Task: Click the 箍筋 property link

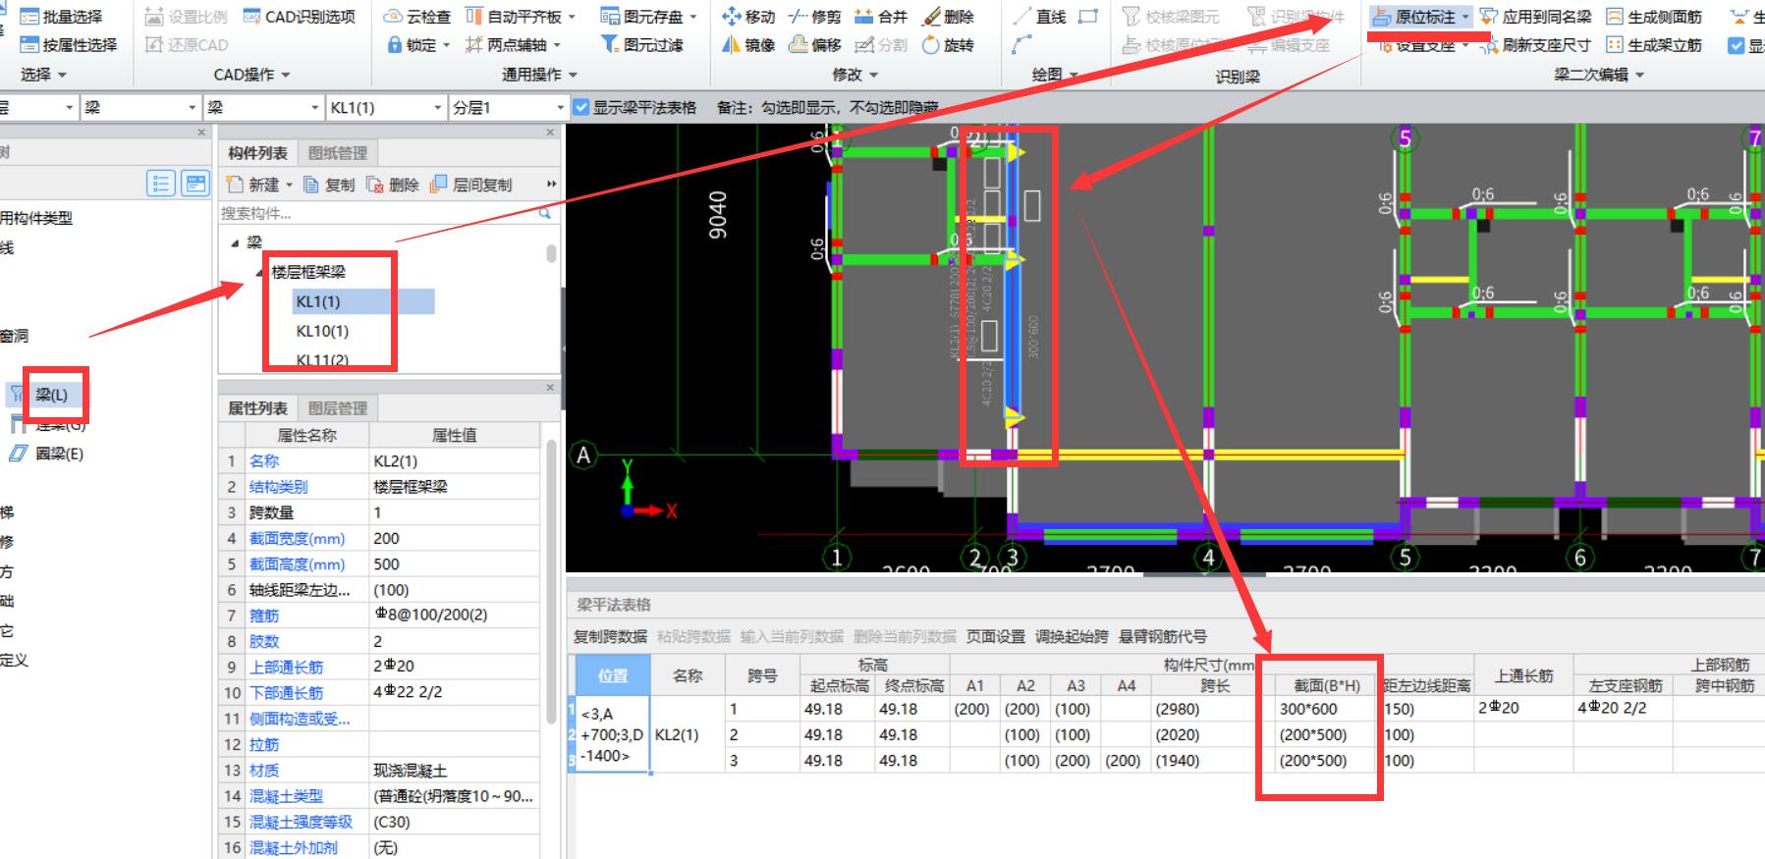Action: pyautogui.click(x=264, y=616)
